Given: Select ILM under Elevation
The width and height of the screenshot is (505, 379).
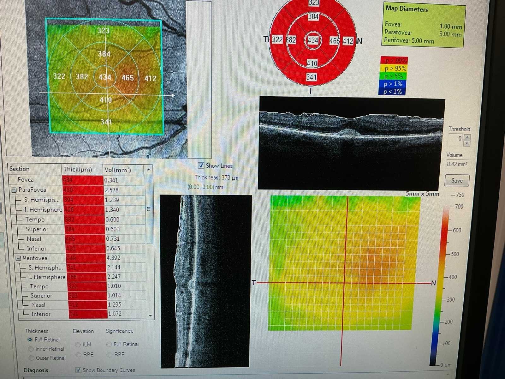Looking at the screenshot, I should [x=78, y=345].
